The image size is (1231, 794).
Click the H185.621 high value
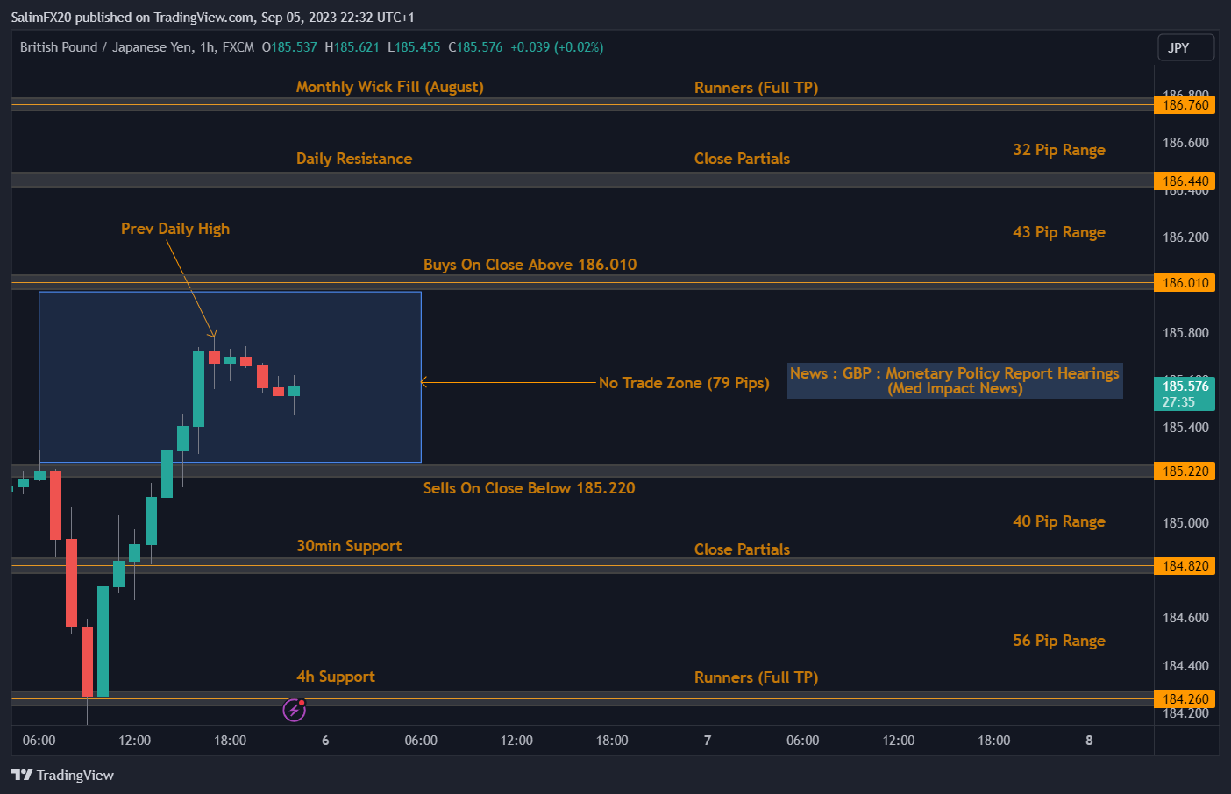coord(352,47)
